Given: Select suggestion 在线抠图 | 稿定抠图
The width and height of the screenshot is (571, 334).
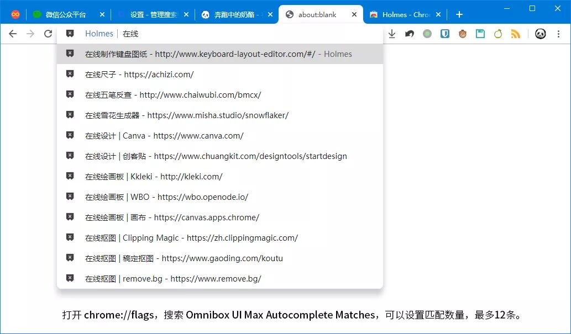Looking at the screenshot, I should (x=220, y=258).
